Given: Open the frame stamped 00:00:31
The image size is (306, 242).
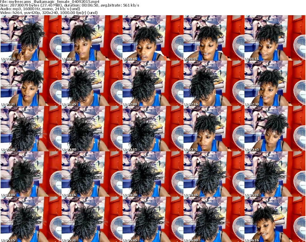Looking at the screenshot, I should pyautogui.click(x=92, y=38).
